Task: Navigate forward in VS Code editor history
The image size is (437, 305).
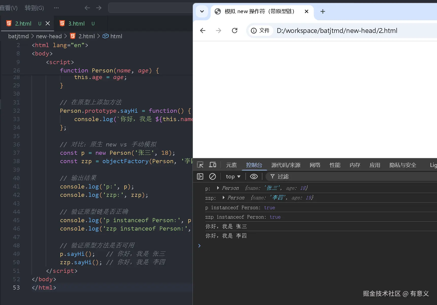Action: coord(99,8)
